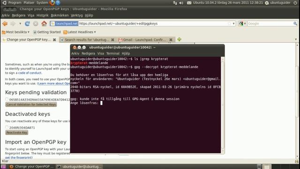
Task: Open the Terminal menu in terminal window
Action: tap(113, 54)
